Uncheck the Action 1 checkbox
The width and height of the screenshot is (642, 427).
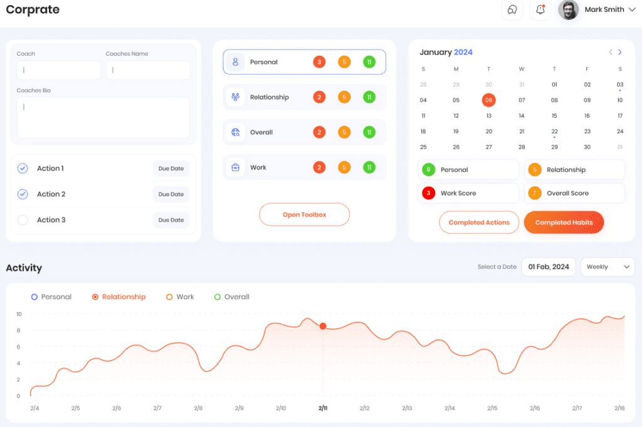click(x=23, y=169)
